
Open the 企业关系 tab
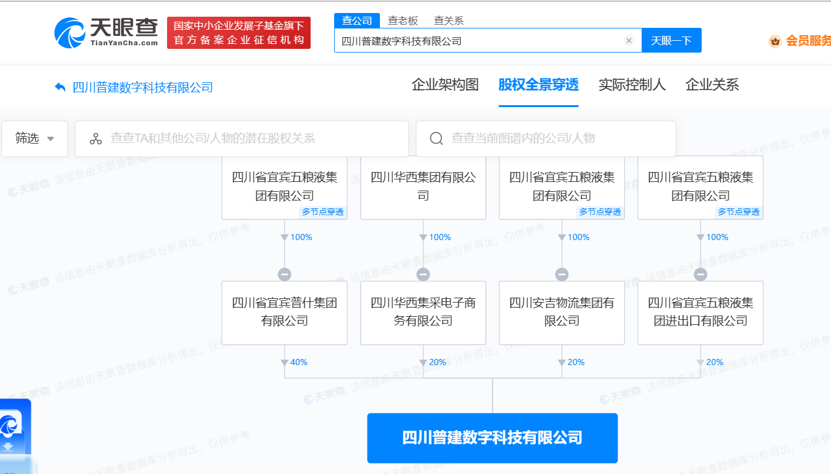pyautogui.click(x=712, y=85)
